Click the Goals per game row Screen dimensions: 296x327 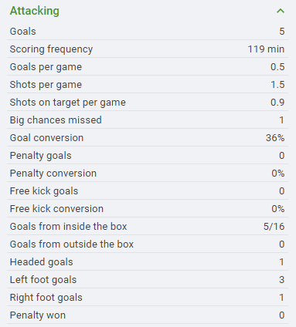pyautogui.click(x=148, y=66)
